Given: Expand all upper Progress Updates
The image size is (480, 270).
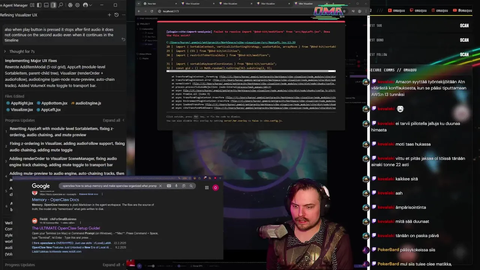Looking at the screenshot, I should pos(114,120).
